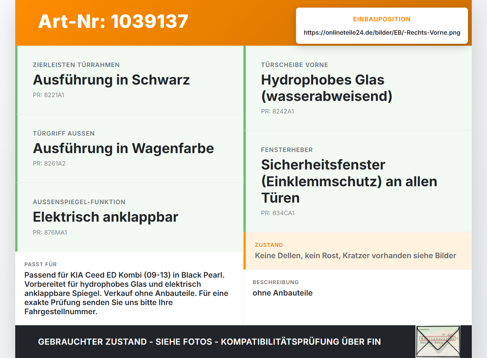This screenshot has width=487, height=358.
Task: Click BESCHREIBUNG label
Action: click(275, 282)
